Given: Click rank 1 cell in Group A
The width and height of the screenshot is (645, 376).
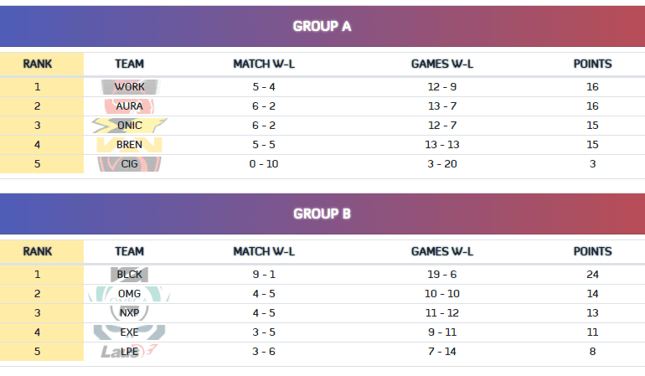Looking at the screenshot, I should click(38, 87).
